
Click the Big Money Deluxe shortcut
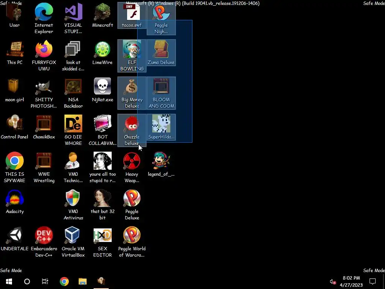[x=132, y=93]
